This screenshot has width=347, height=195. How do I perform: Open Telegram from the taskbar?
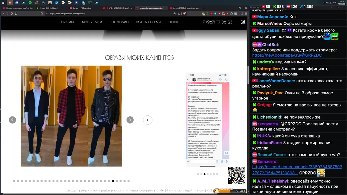coord(83,3)
